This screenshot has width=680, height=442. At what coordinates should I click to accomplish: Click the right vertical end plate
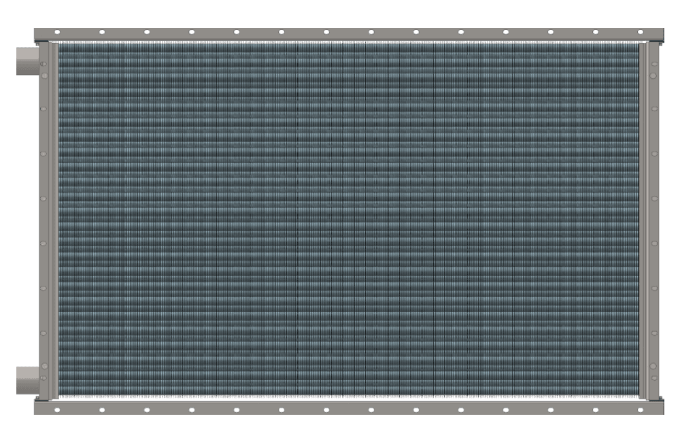coord(653,221)
